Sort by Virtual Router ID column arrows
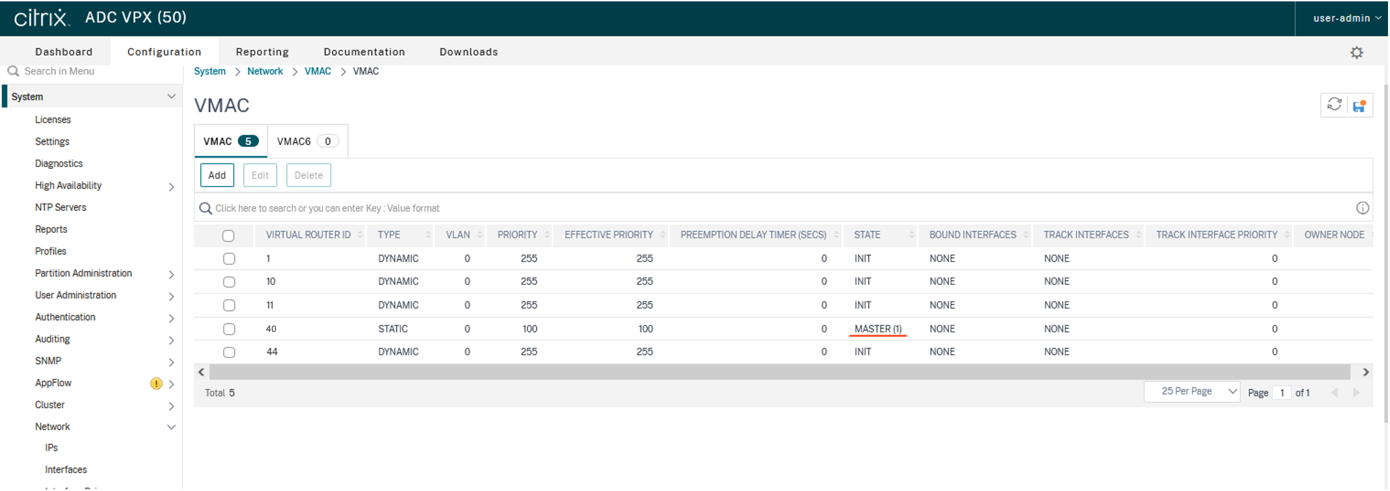 click(x=360, y=235)
